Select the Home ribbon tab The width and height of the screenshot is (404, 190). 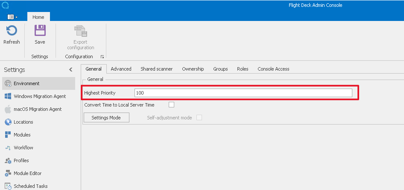pyautogui.click(x=38, y=17)
